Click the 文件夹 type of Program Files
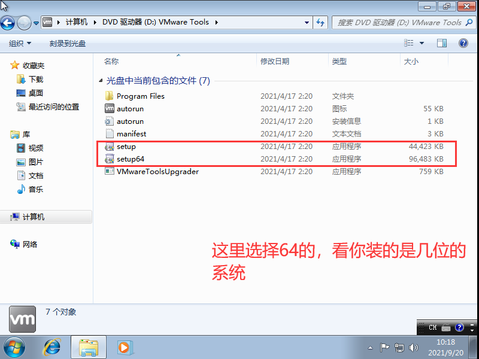This screenshot has height=359, width=479. coord(342,96)
